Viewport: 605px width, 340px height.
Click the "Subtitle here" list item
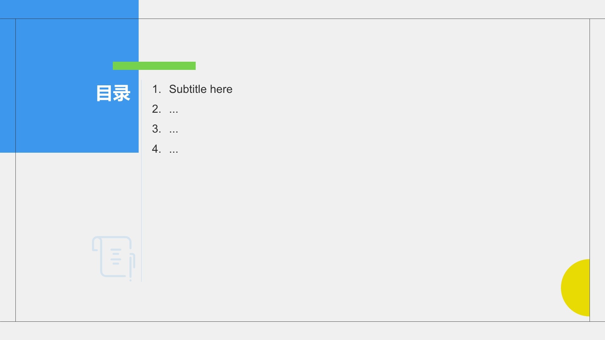[201, 89]
